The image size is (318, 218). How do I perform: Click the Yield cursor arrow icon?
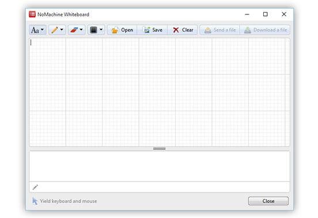tap(35, 201)
